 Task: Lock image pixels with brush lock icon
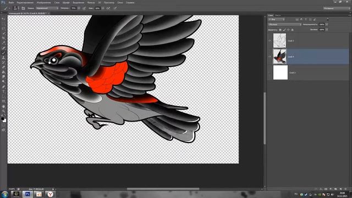[x=284, y=30]
